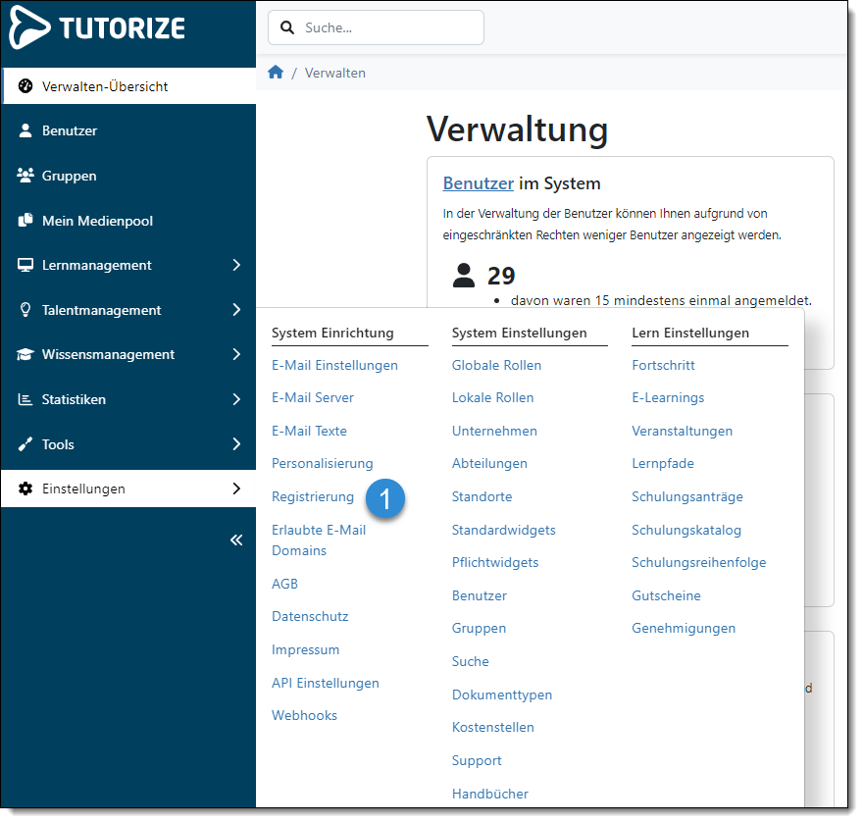Expand the Lernmanagement submenu chevron
Screen dimensions: 863x823
[238, 265]
